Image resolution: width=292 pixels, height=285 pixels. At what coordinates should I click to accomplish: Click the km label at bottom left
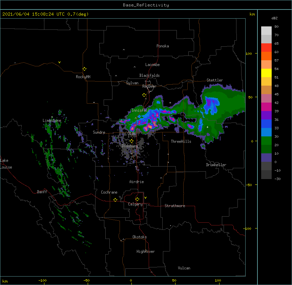tap(5, 281)
